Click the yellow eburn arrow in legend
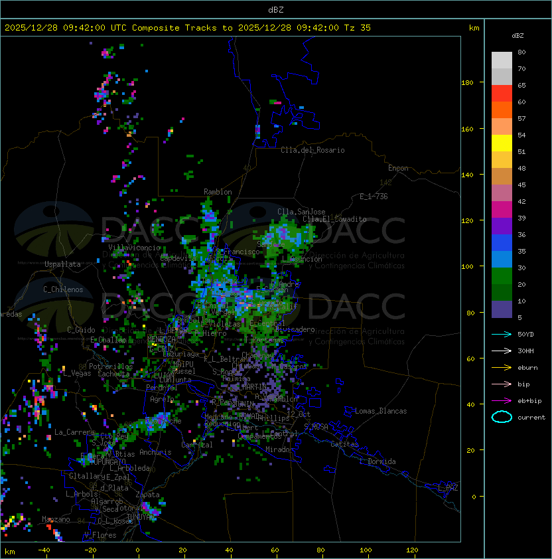Image resolution: width=552 pixels, height=559 pixels. [502, 368]
